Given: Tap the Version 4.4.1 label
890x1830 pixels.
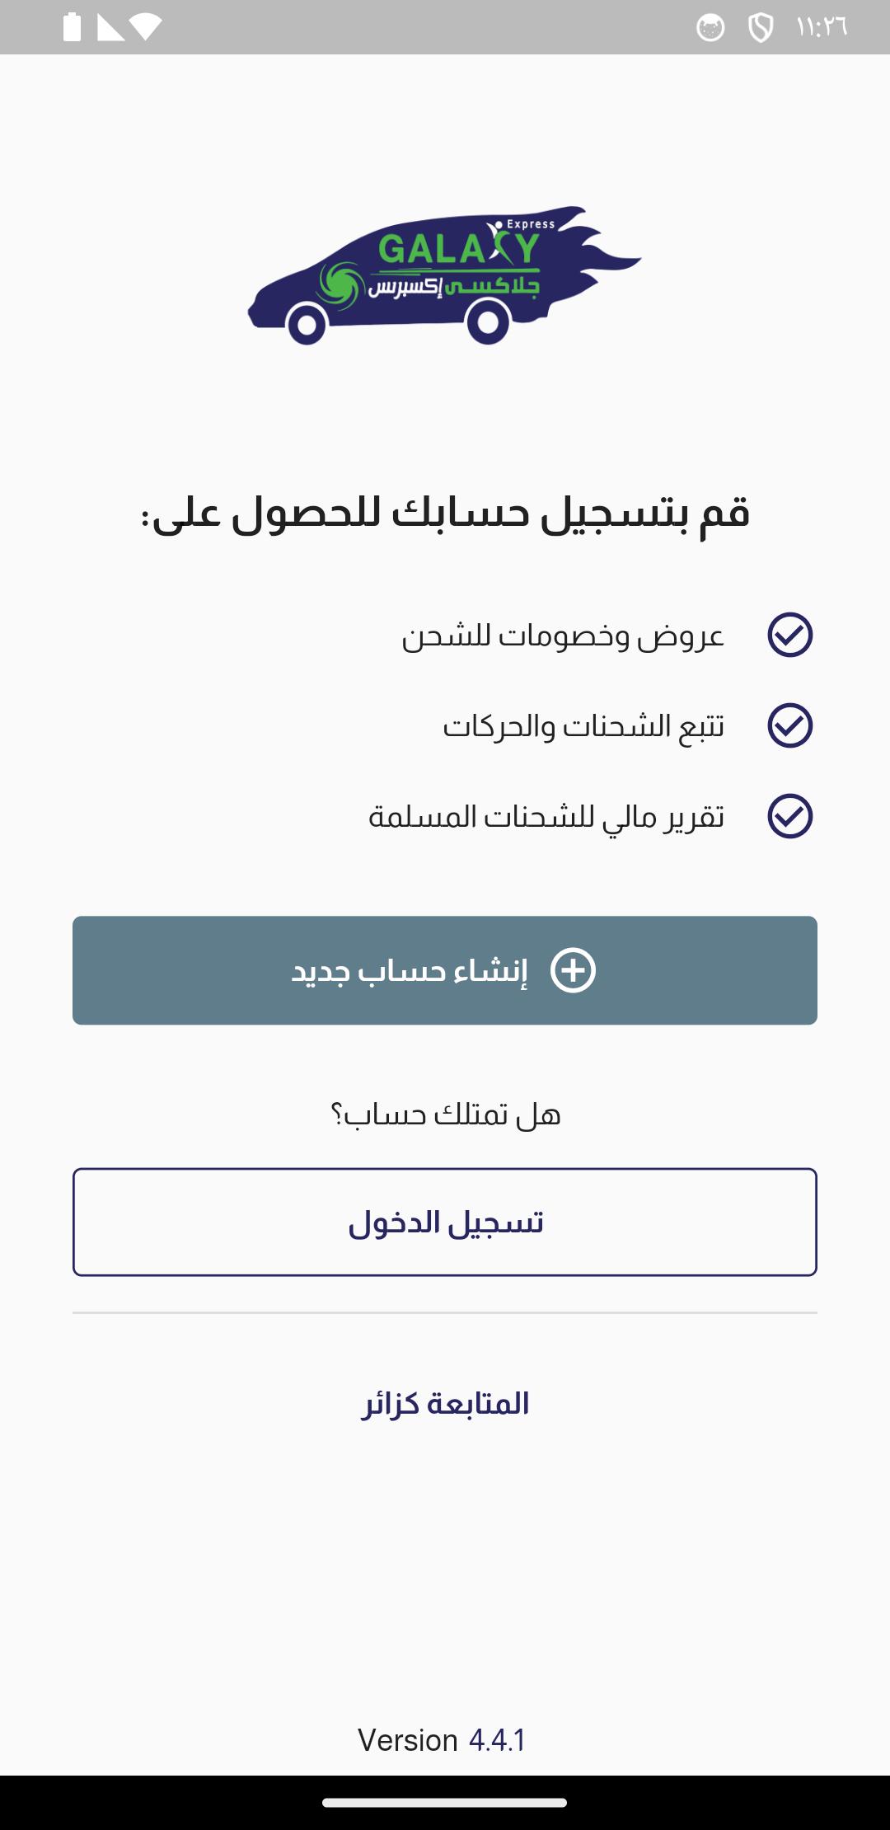Looking at the screenshot, I should coord(442,1740).
